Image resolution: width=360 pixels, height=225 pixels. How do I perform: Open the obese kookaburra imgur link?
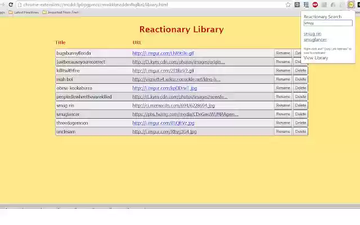pos(165,88)
